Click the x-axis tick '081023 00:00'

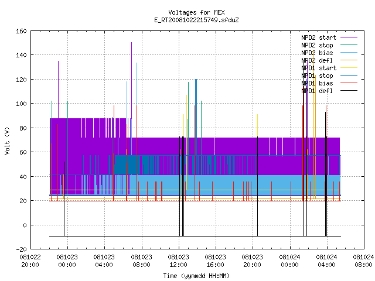click(x=67, y=261)
